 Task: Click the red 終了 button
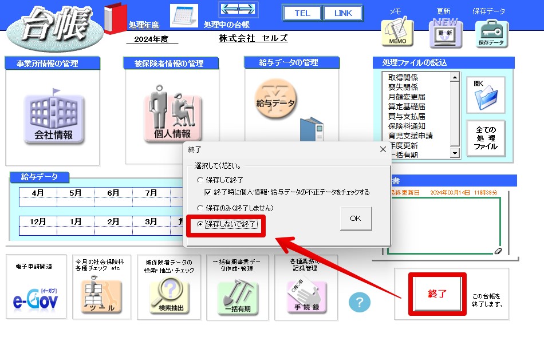click(x=437, y=294)
